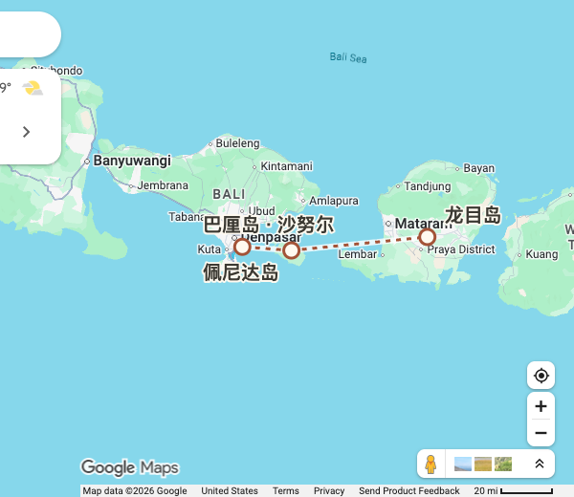Screen dimensions: 574x497
Task: Click the Buleleng place label
Action: pos(237,143)
